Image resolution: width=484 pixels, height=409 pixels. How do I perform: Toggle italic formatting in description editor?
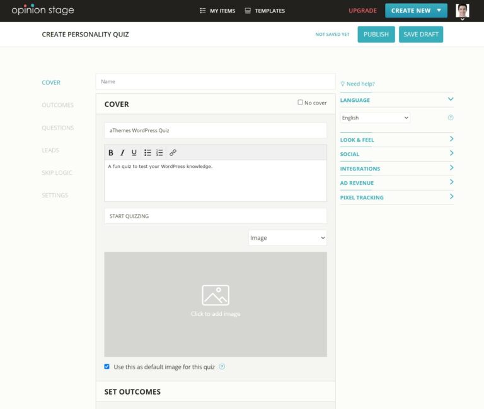[122, 152]
